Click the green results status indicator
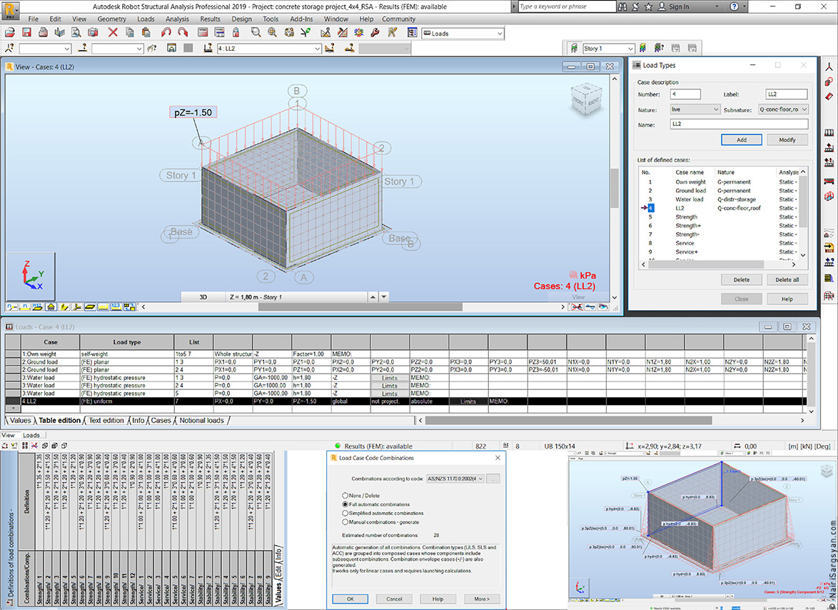This screenshot has height=610, width=838. coord(337,446)
